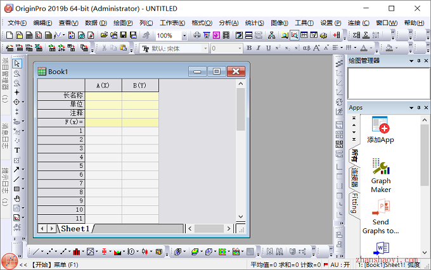This screenshot has width=431, height=270.
Task: Create a new project with the blank page icon
Action: tap(10, 35)
